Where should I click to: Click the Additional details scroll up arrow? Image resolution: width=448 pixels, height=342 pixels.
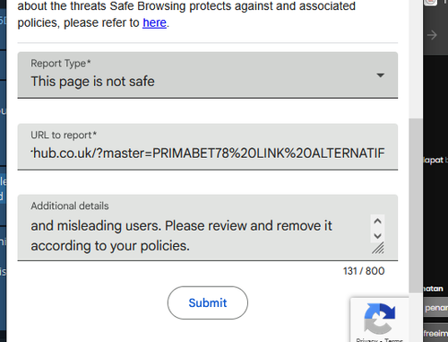click(x=377, y=222)
